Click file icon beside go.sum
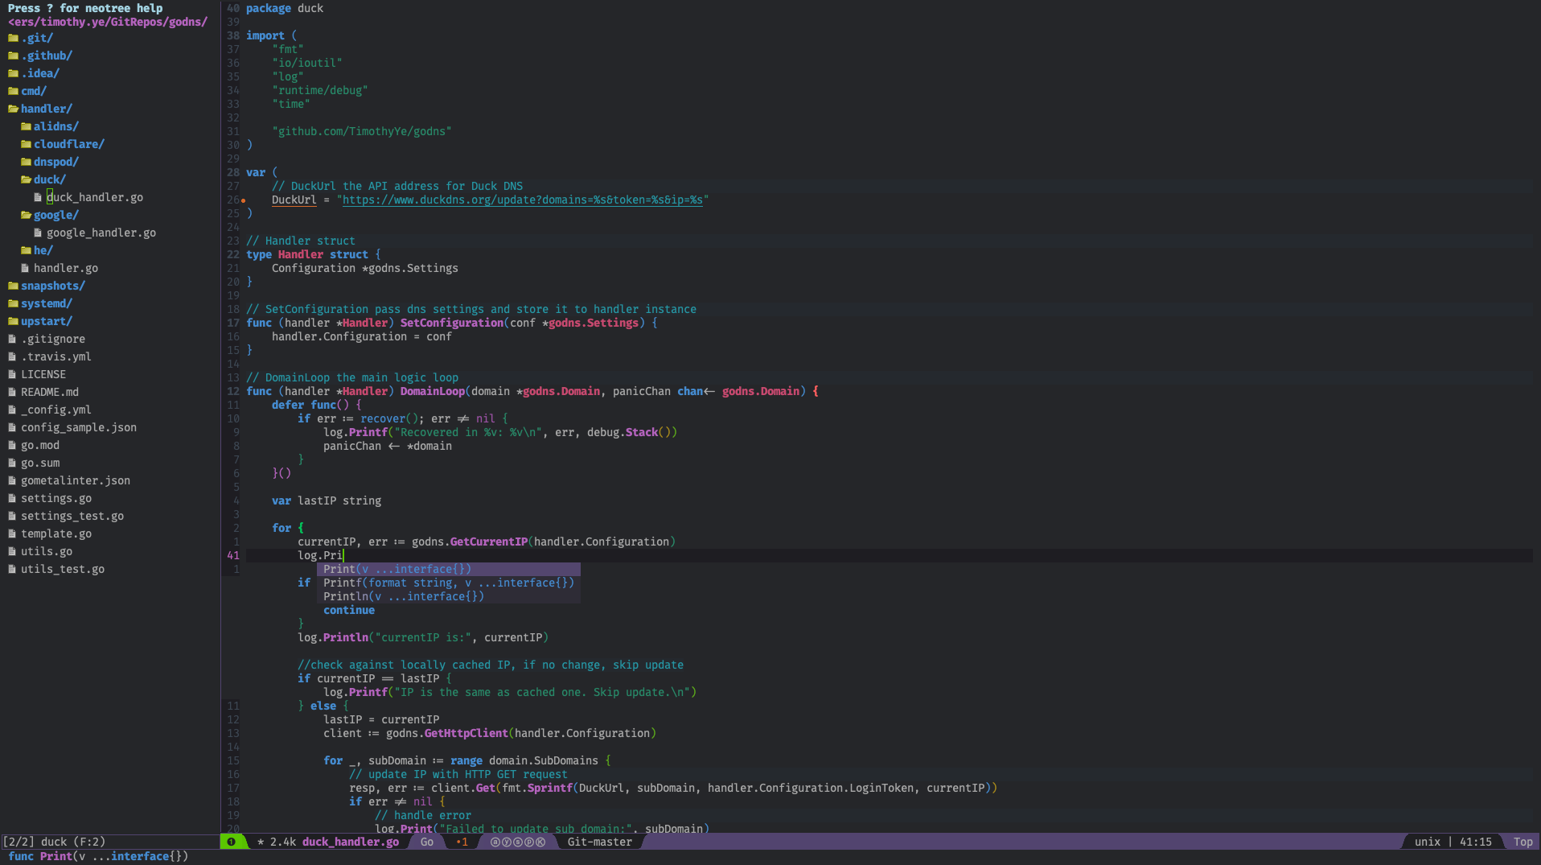This screenshot has width=1541, height=865. (12, 463)
